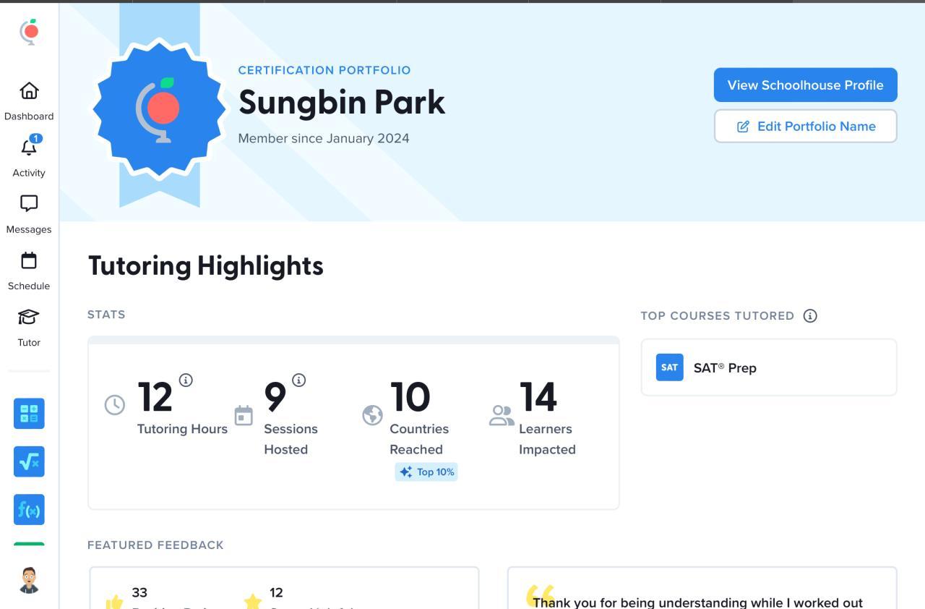Click info icon next to Sessions Hosted

click(298, 380)
